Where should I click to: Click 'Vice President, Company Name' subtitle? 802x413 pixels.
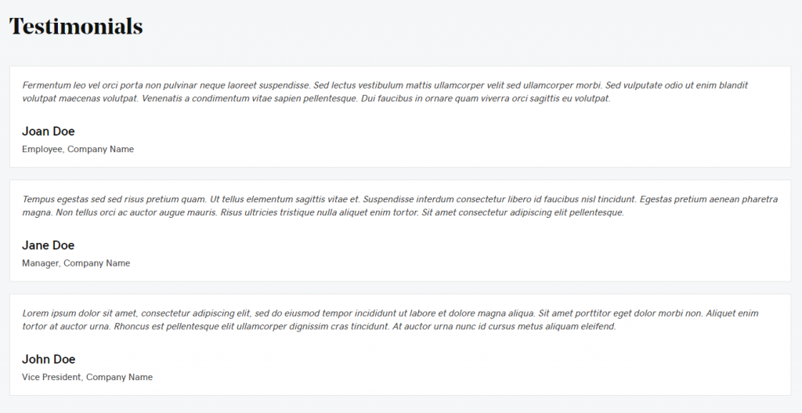87,377
